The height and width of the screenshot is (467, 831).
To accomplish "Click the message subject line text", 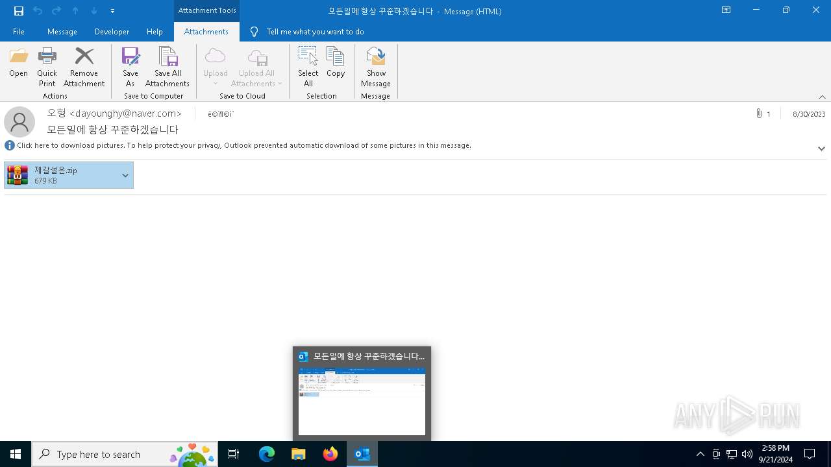I will 113,130.
